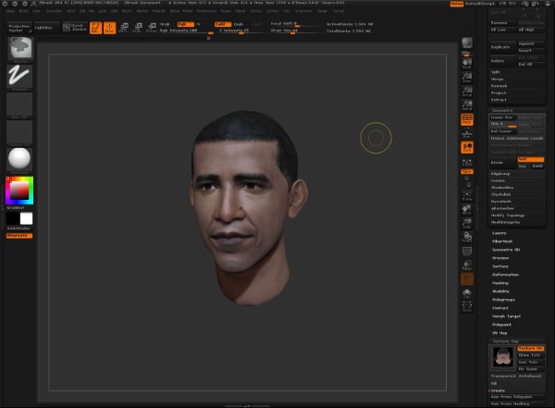Click the BPR render icon in right shelf
Viewport: 555px width, 408px height.
(x=467, y=43)
